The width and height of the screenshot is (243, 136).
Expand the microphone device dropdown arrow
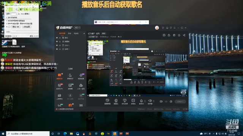point(145,101)
